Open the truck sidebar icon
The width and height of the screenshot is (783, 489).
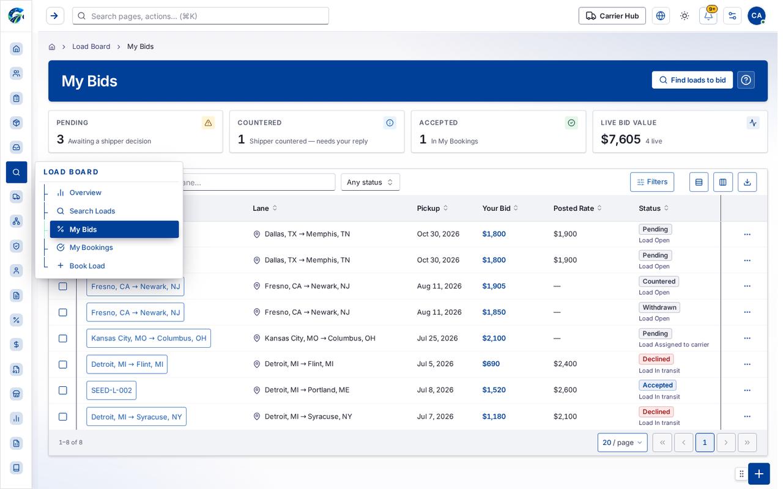17,196
